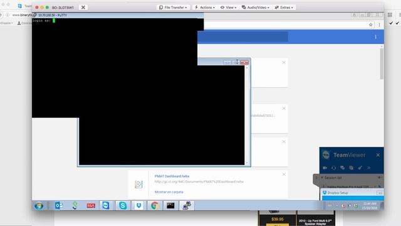Click the green arrow app taskbar icon
The height and width of the screenshot is (226, 401).
coord(75,205)
